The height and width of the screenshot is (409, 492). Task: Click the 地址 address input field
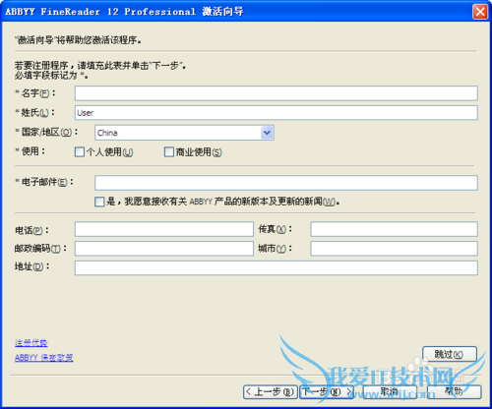(x=276, y=268)
